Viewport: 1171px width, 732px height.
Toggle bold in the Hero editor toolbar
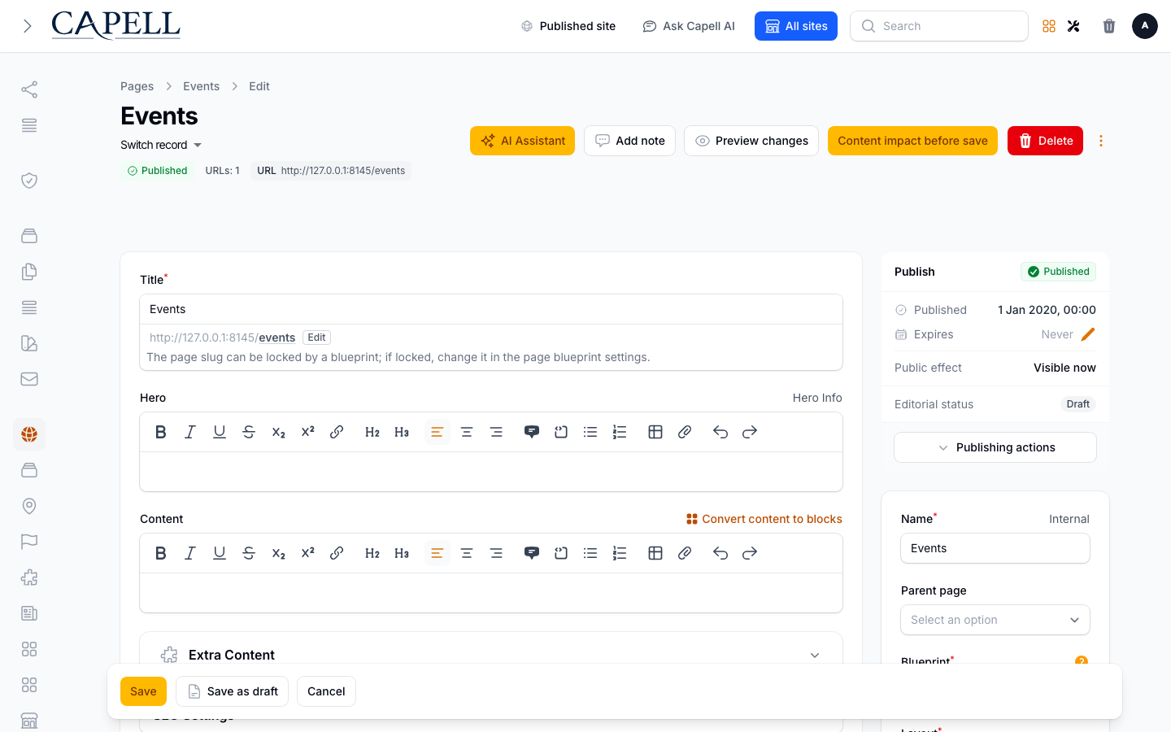[x=161, y=432]
